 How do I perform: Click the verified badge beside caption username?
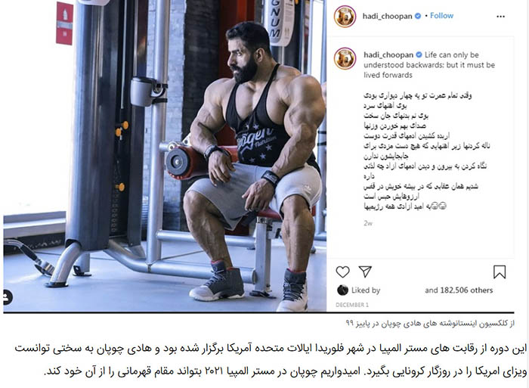pos(419,54)
